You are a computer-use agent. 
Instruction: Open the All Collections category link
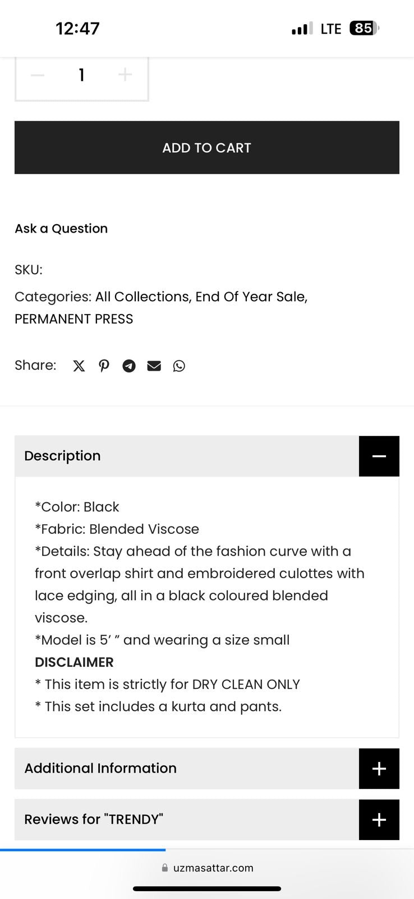pyautogui.click(x=142, y=297)
